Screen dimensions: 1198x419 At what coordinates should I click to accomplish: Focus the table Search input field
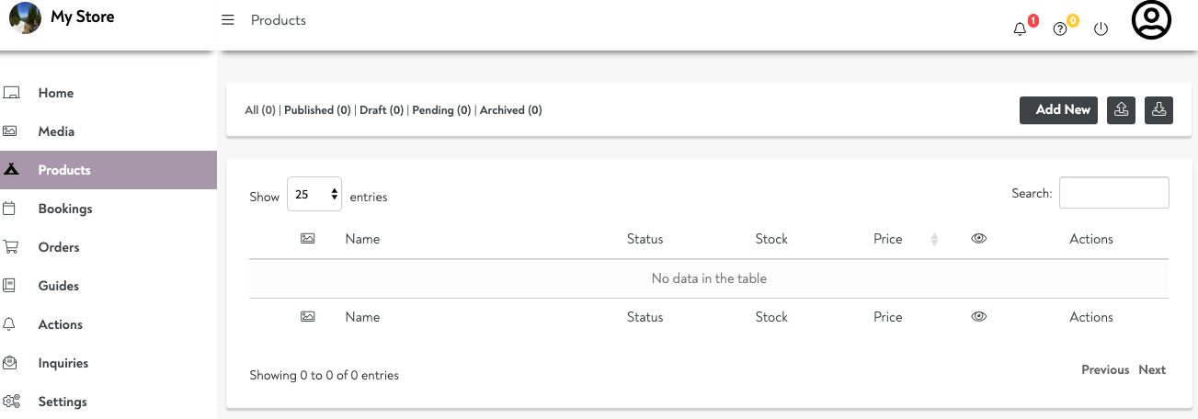[x=1113, y=193]
